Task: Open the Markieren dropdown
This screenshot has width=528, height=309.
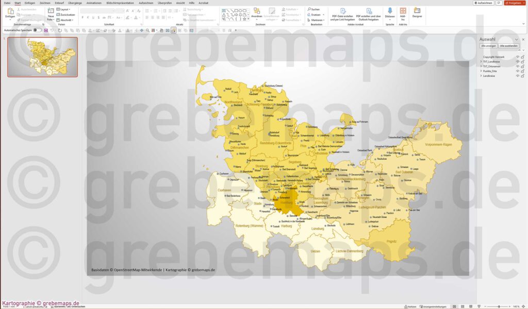Action: (316, 20)
